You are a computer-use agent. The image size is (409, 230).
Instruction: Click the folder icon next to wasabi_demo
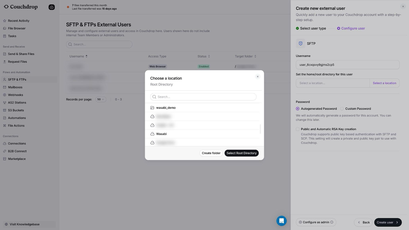click(x=152, y=108)
